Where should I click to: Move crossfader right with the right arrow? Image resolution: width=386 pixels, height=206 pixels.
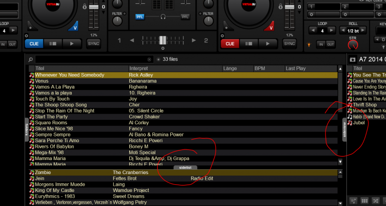point(194,40)
